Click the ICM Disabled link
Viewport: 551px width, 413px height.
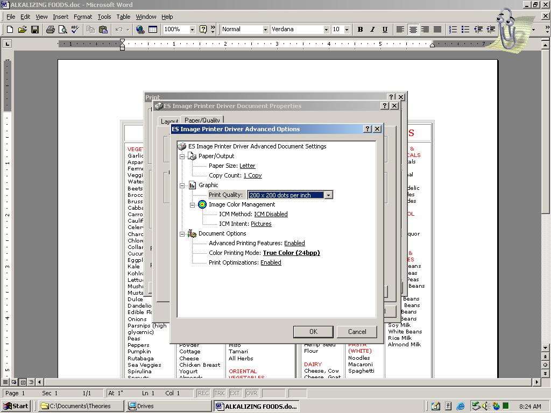coord(271,214)
